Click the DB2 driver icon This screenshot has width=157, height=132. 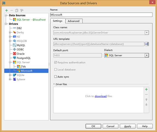[x=14, y=28]
